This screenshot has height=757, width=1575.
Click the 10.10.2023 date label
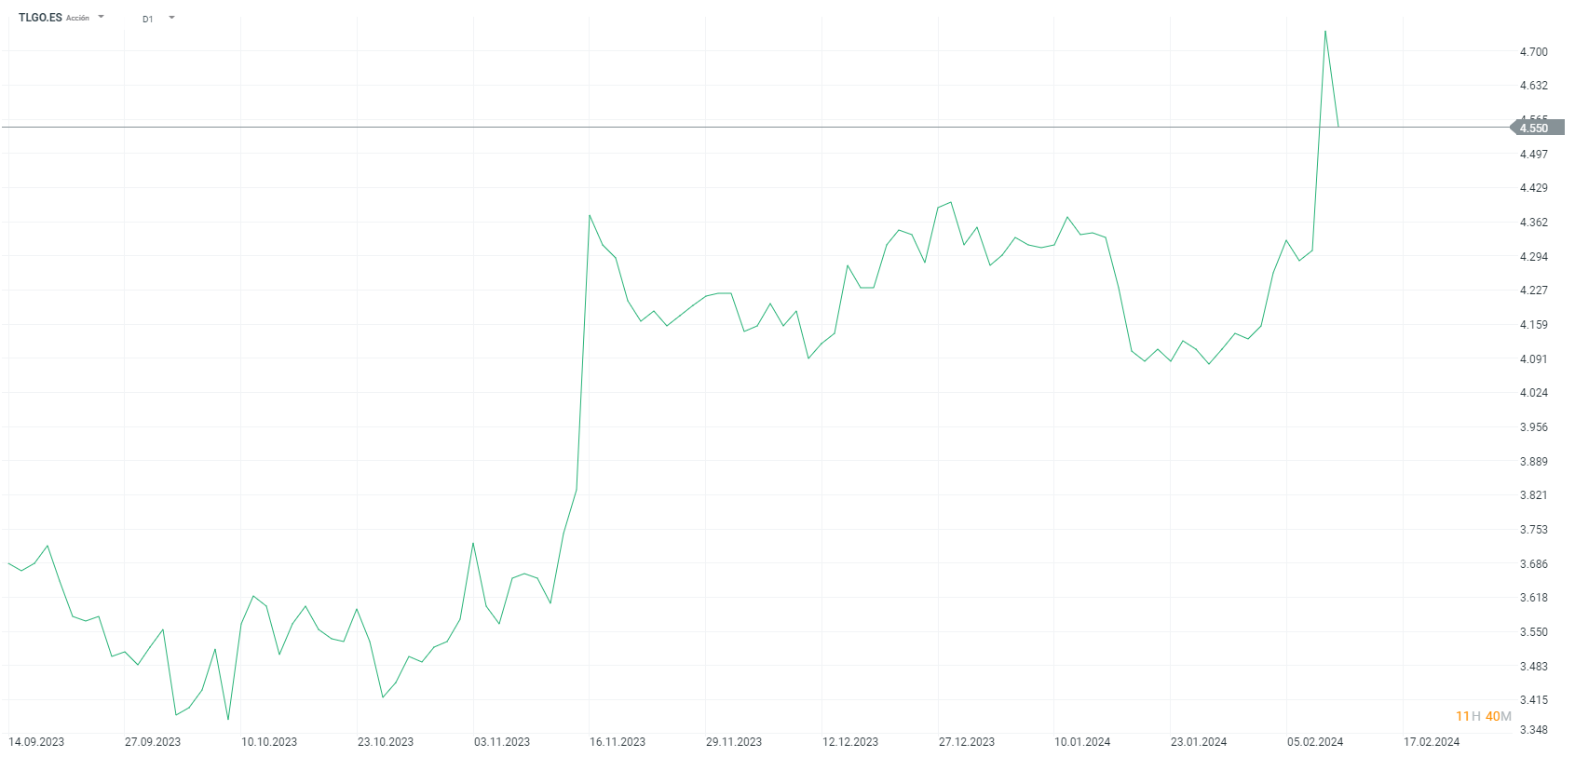click(x=269, y=742)
